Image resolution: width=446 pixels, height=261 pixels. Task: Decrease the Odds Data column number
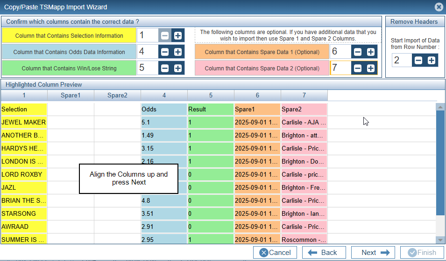point(165,52)
